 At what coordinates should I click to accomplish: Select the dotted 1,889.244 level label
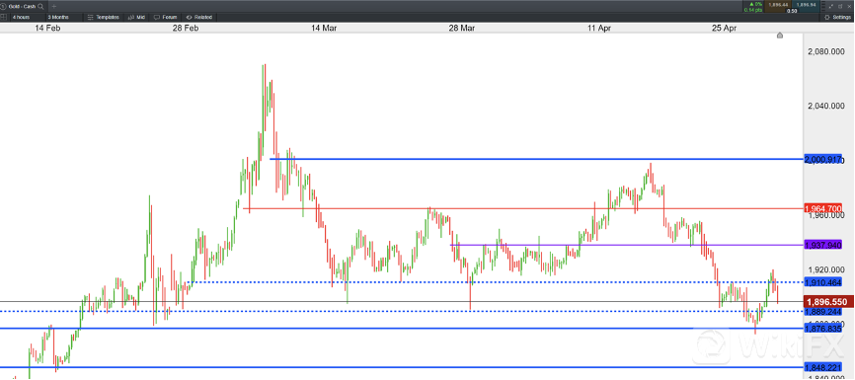click(x=822, y=311)
